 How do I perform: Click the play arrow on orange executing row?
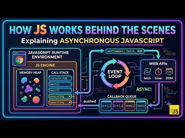pos(70,102)
